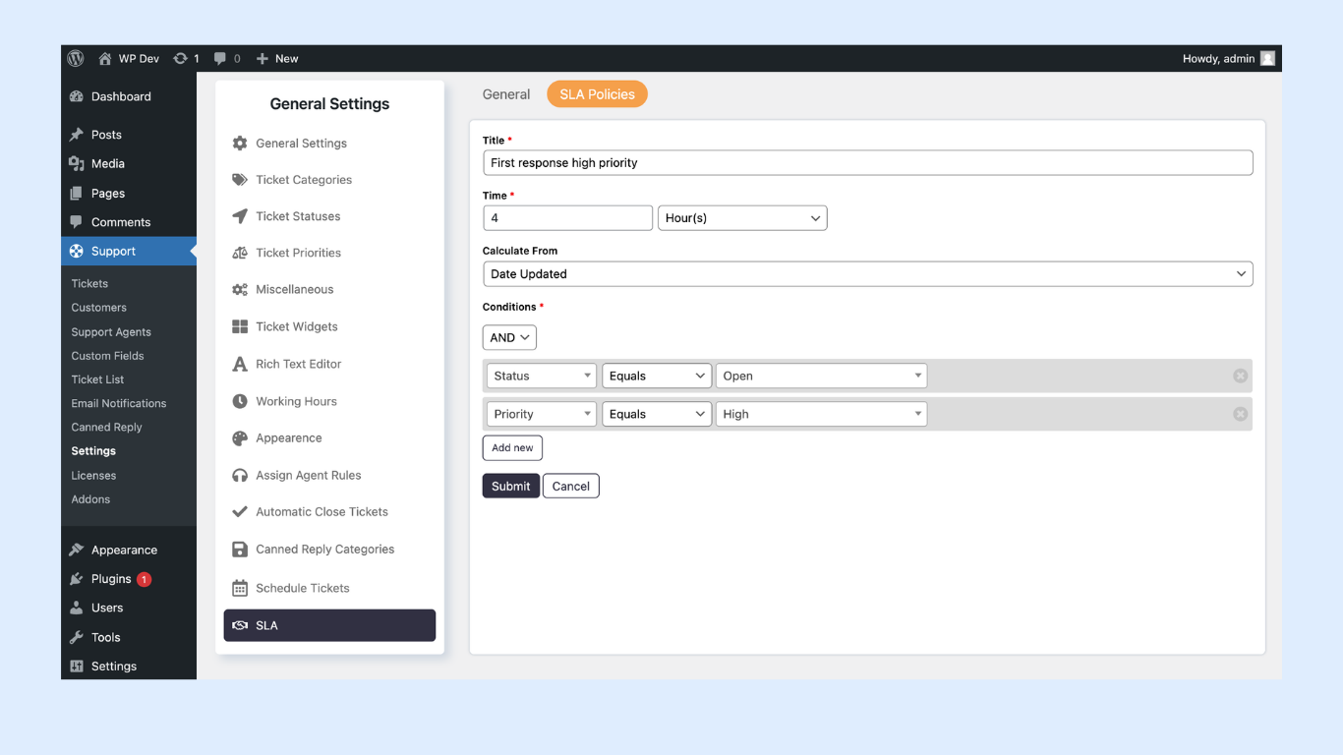Open Tickets in Support submenu
Viewport: 1343px width, 755px height.
tap(89, 283)
